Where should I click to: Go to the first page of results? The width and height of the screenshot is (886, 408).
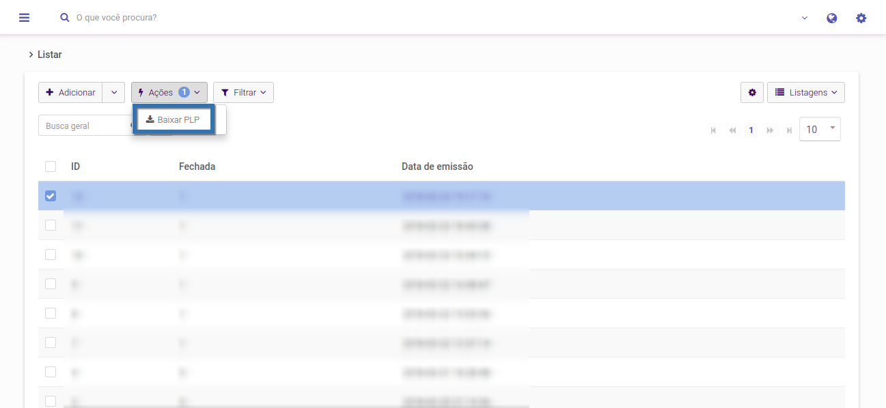click(x=713, y=130)
